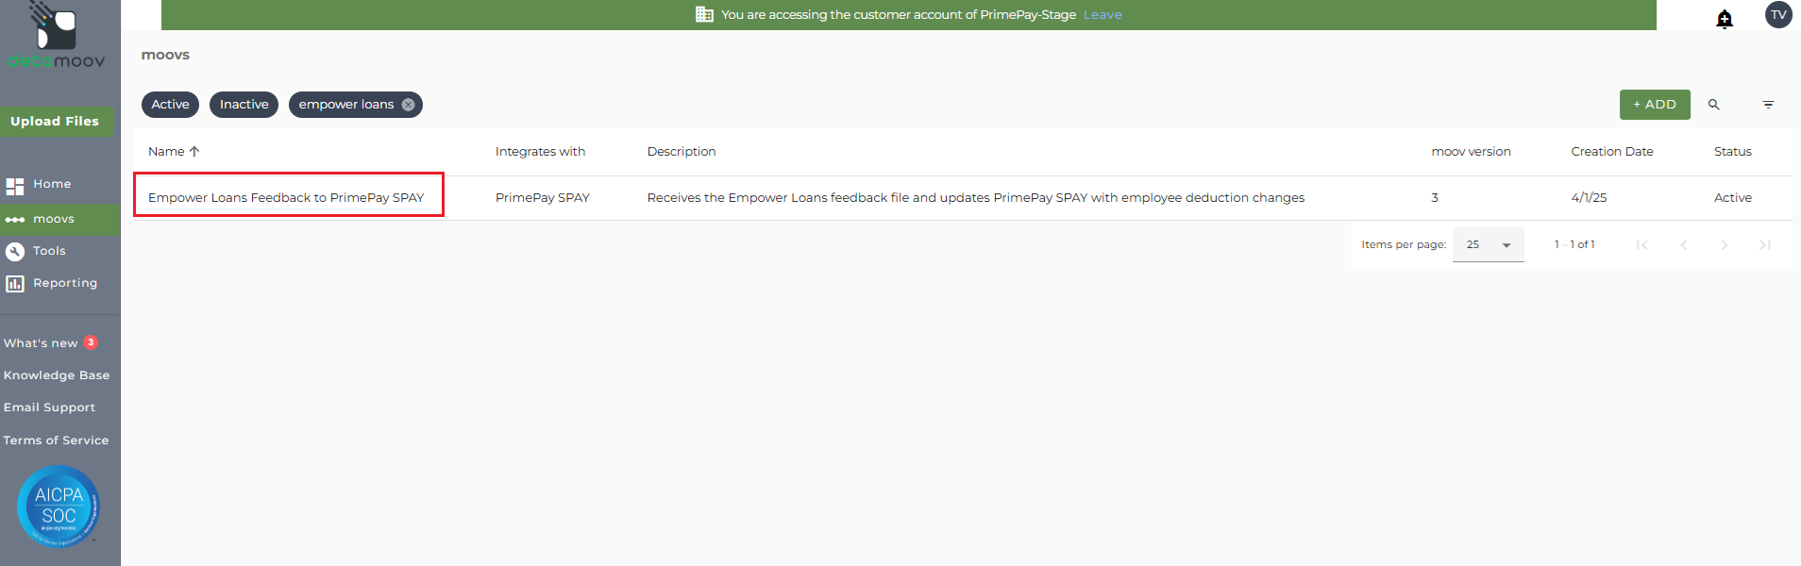Toggle the Name sort arrow
This screenshot has height=566, width=1801.
coord(194,151)
